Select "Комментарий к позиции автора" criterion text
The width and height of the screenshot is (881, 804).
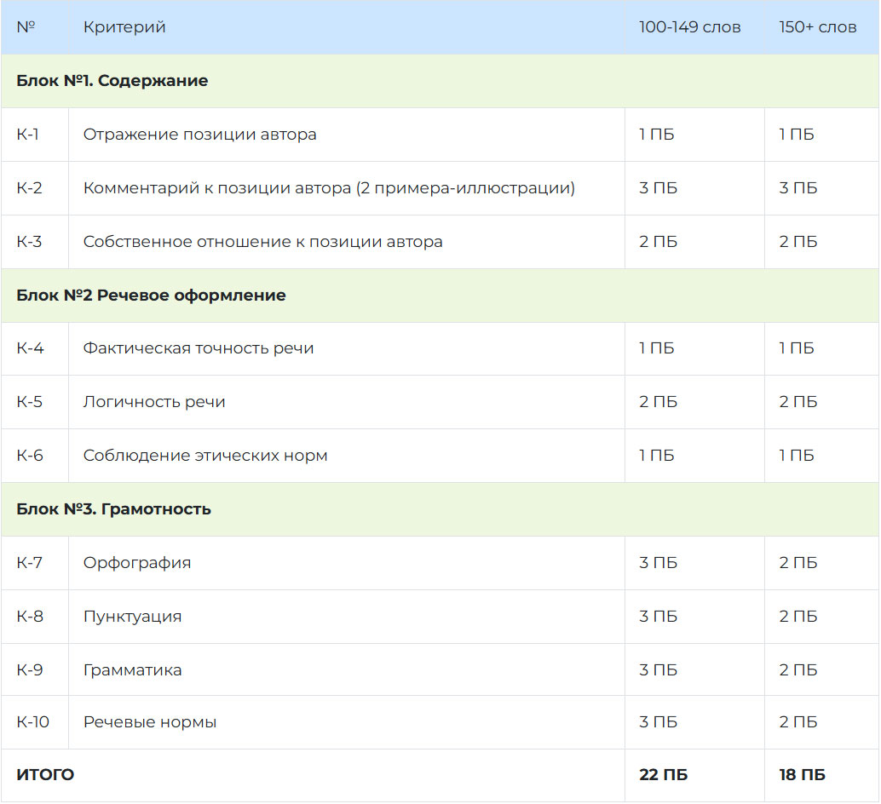217,188
